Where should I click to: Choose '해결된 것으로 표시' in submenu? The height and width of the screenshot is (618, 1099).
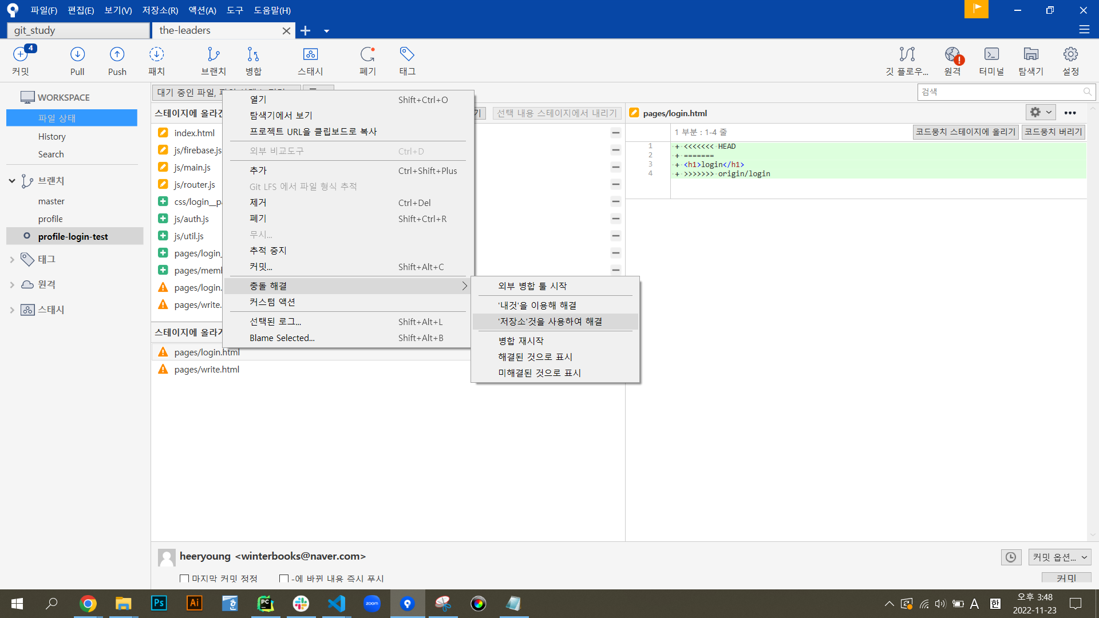click(535, 357)
